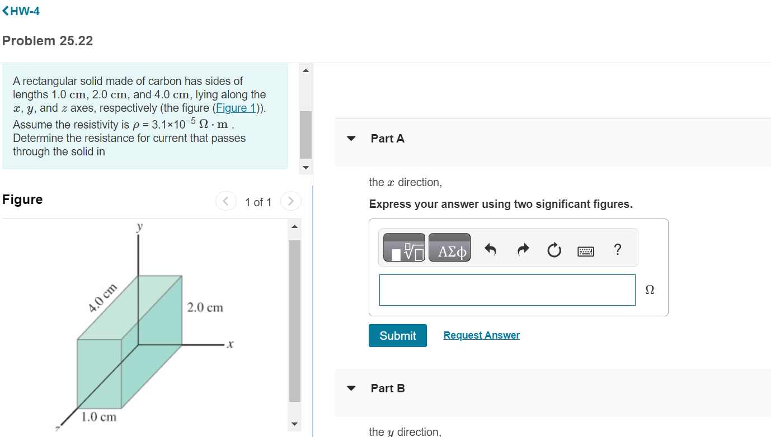Screen dimensions: 771x437
Task: Click problem text scroll down arrow
Action: [x=305, y=167]
